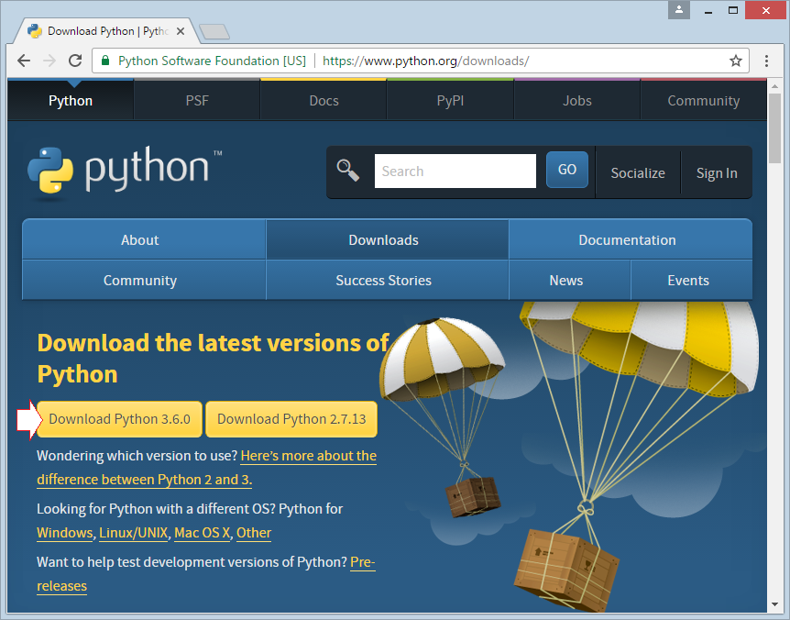Open the Docs top-bar tab
Viewport: 790px width, 620px height.
[324, 100]
